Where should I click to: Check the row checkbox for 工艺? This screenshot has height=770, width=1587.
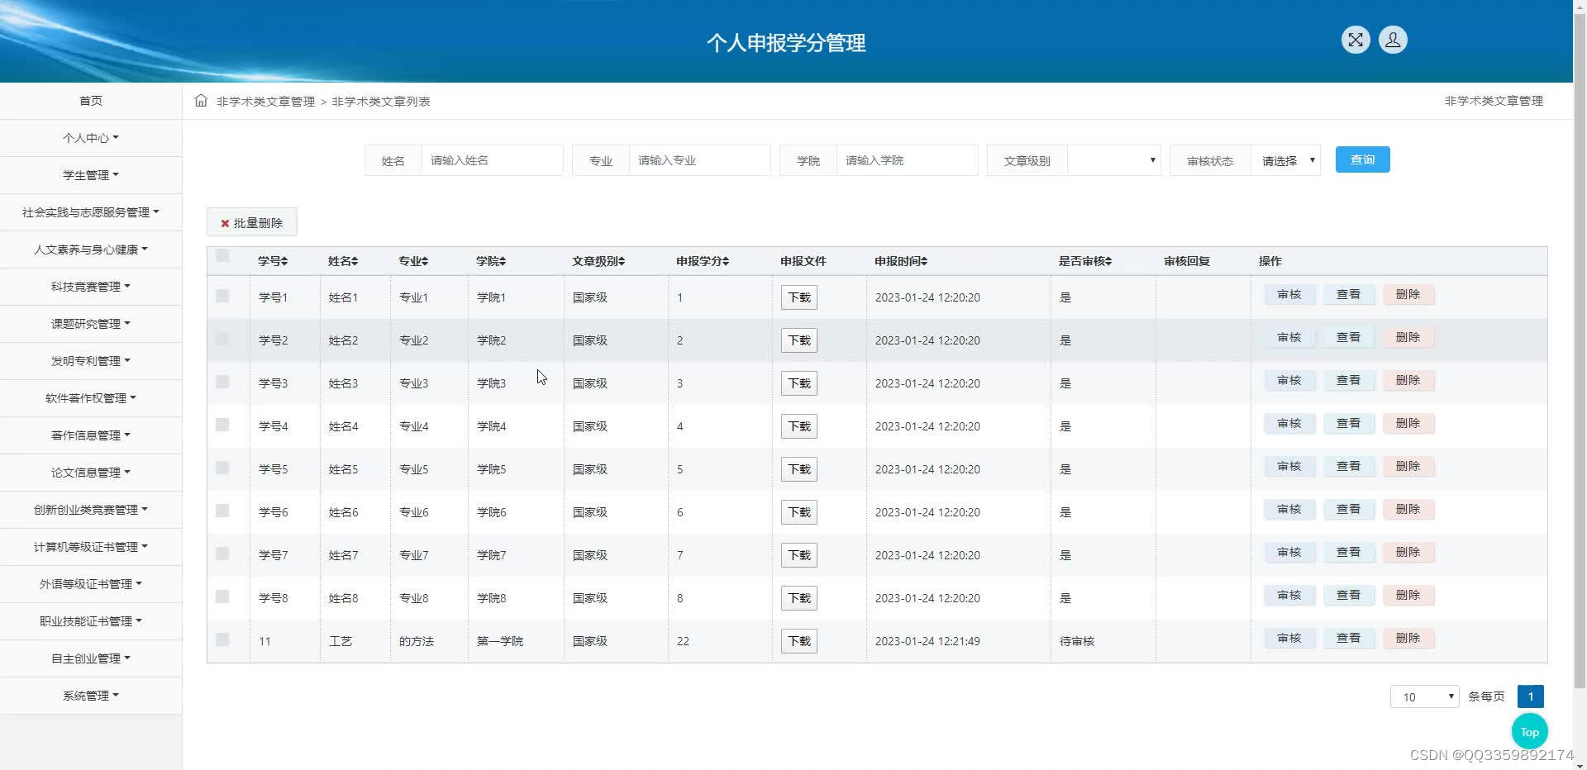(x=222, y=639)
